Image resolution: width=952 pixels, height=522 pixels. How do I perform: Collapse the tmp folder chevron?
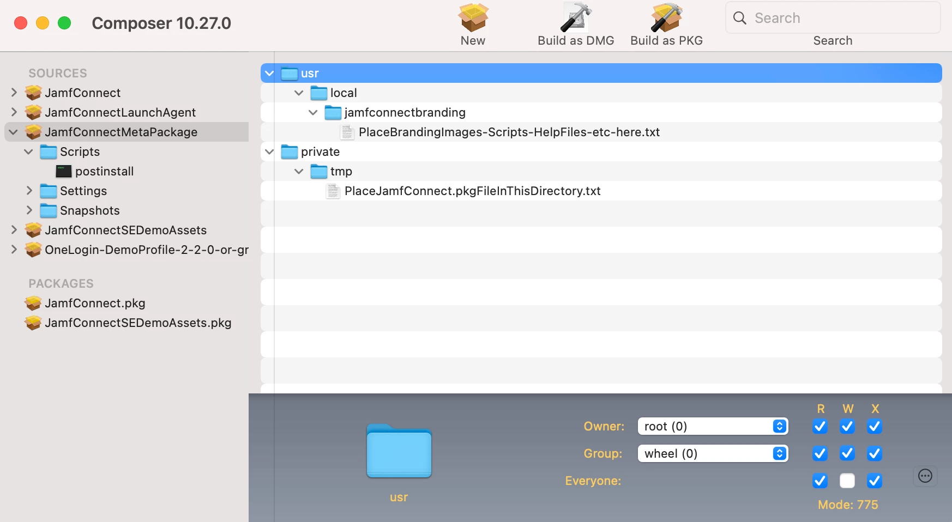click(299, 171)
